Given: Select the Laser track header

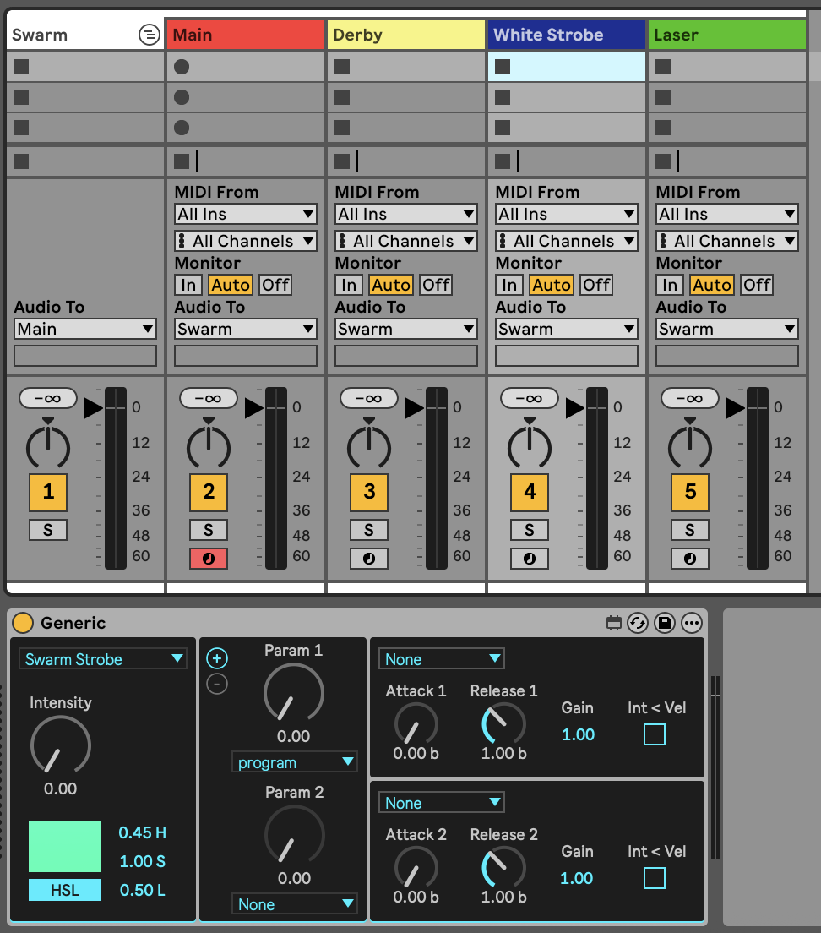Looking at the screenshot, I should click(726, 35).
